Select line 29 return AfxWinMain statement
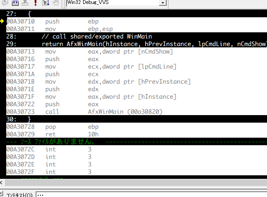Viewport: 267px width, 197px height. pyautogui.click(x=136, y=44)
